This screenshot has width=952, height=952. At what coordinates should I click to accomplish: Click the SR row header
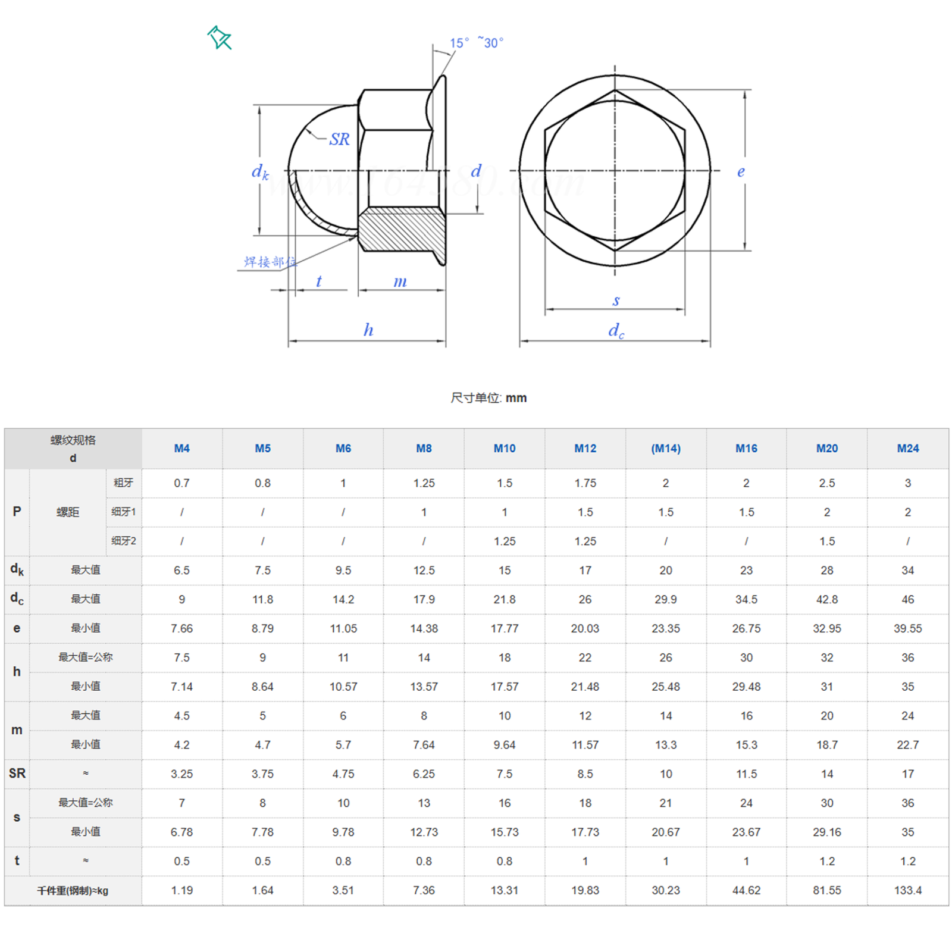pos(17,773)
